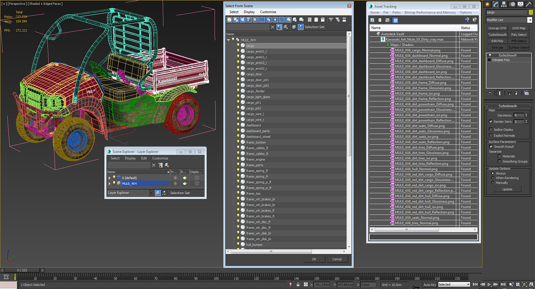This screenshot has width=535, height=289.
Task: Click Sort by Layer icon in Select From Scene
Action: [294, 27]
